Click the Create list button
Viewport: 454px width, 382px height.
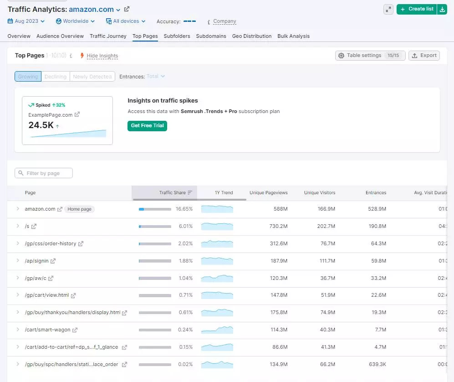(417, 9)
